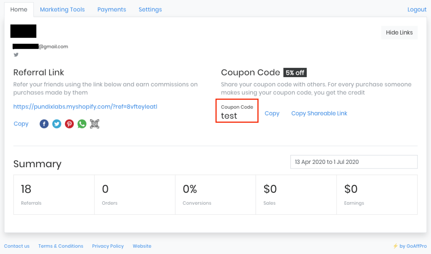This screenshot has width=431, height=254.
Task: Copy the referral link
Action: pyautogui.click(x=21, y=124)
